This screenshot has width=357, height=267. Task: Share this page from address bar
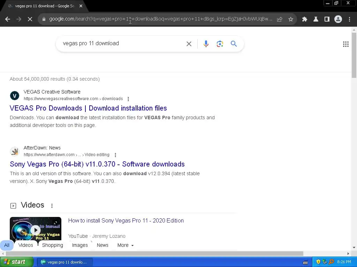[280, 19]
